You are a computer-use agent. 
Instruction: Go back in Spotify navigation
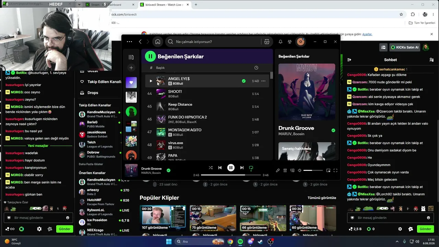pos(140,42)
